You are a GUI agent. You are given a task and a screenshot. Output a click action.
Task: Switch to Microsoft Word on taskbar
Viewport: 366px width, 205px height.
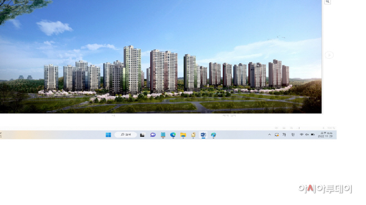pos(204,135)
